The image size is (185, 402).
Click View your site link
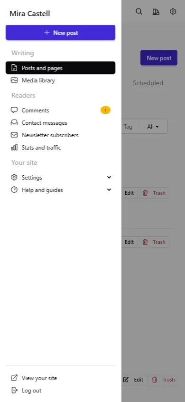point(60,378)
